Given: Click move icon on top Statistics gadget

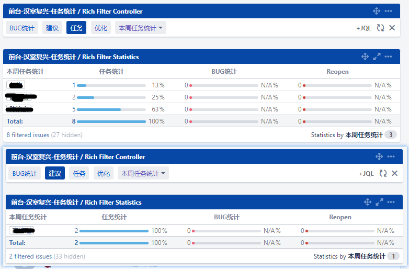Looking at the screenshot, I should 365,57.
